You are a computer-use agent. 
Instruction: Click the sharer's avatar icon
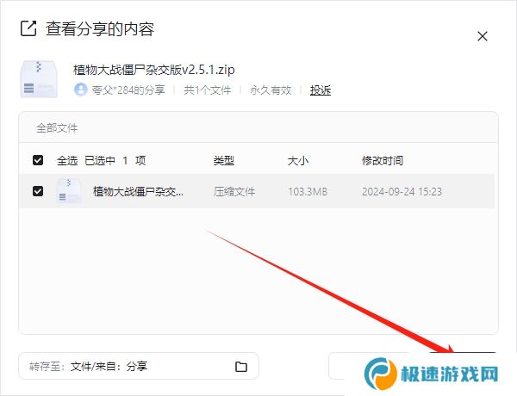81,90
